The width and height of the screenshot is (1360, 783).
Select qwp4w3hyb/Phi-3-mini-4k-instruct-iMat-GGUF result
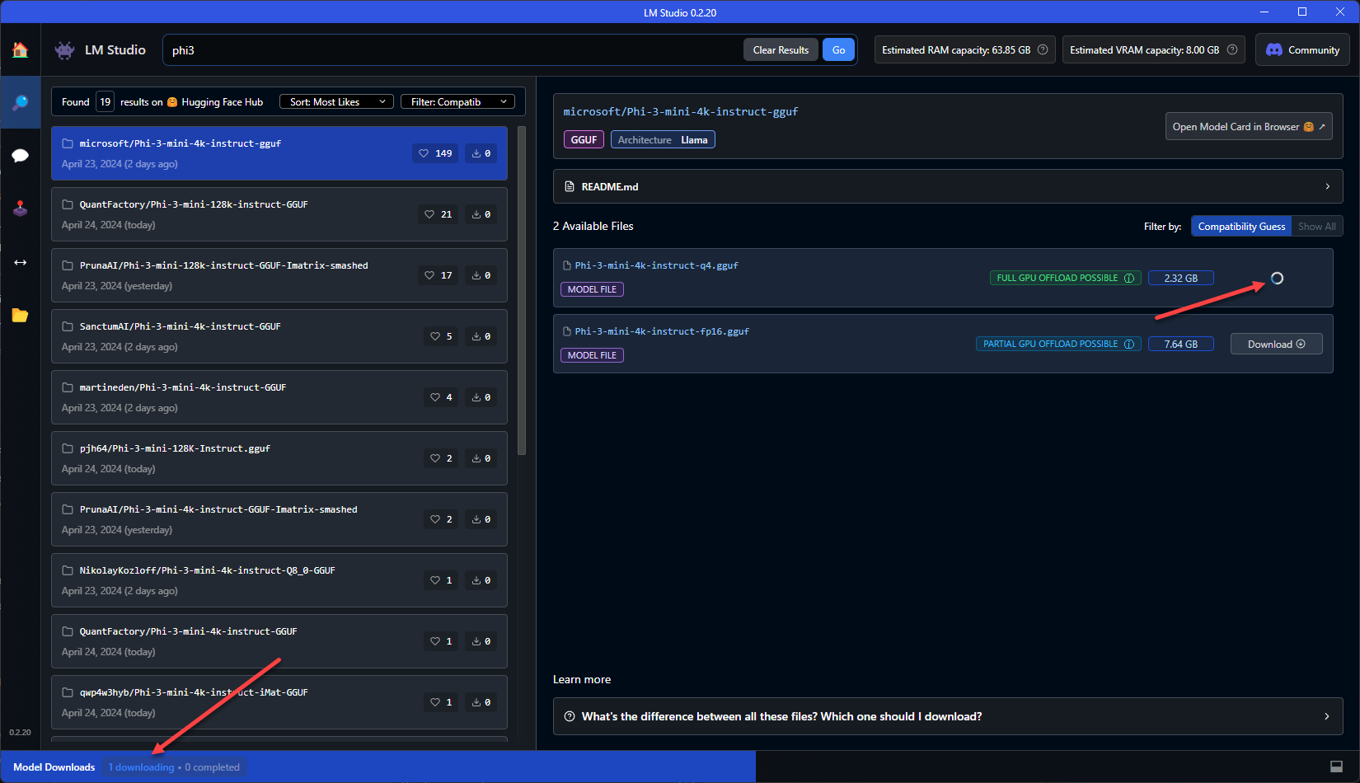click(x=279, y=702)
